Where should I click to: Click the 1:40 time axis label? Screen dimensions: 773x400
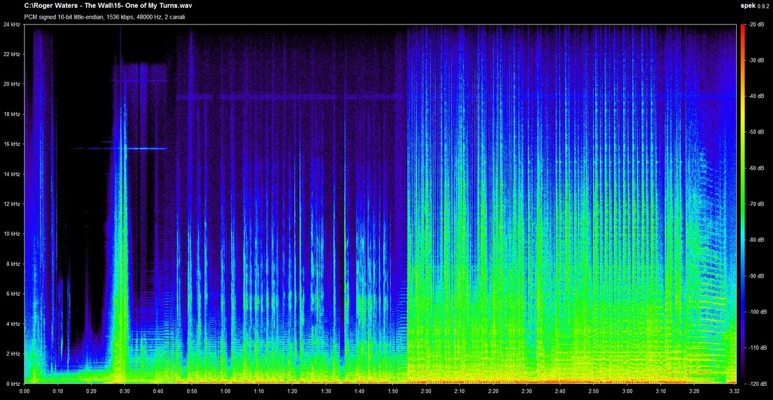(359, 391)
